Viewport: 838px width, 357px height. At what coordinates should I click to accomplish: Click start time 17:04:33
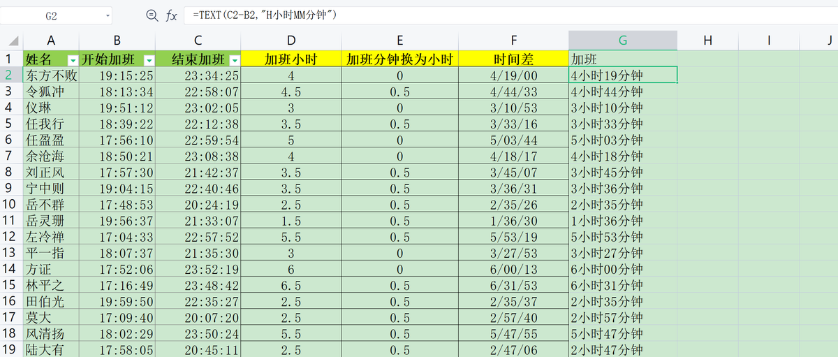click(117, 236)
